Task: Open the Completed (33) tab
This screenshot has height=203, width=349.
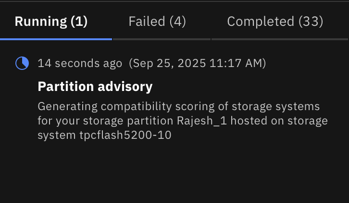Action: point(274,22)
